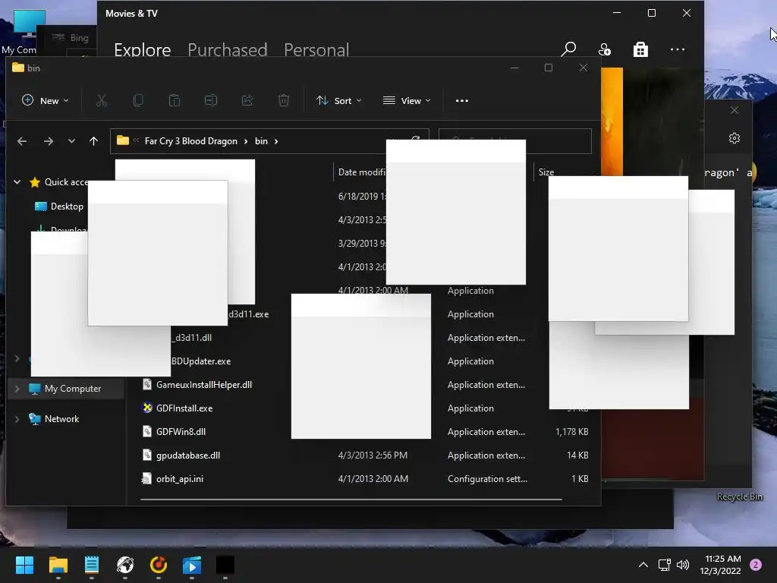Click the Far Cry 3 Blood Dragon breadcrumb
Image resolution: width=777 pixels, height=583 pixels.
[190, 141]
